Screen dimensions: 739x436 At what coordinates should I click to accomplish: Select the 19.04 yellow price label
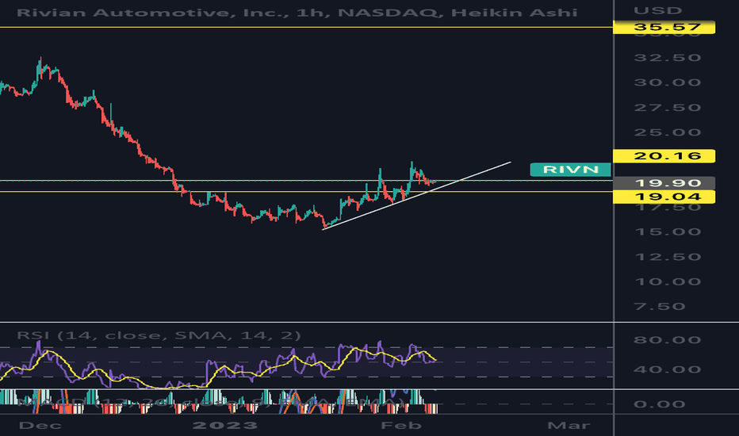[664, 197]
